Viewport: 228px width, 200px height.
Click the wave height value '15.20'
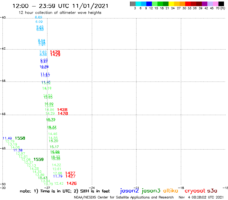(x=54, y=141)
